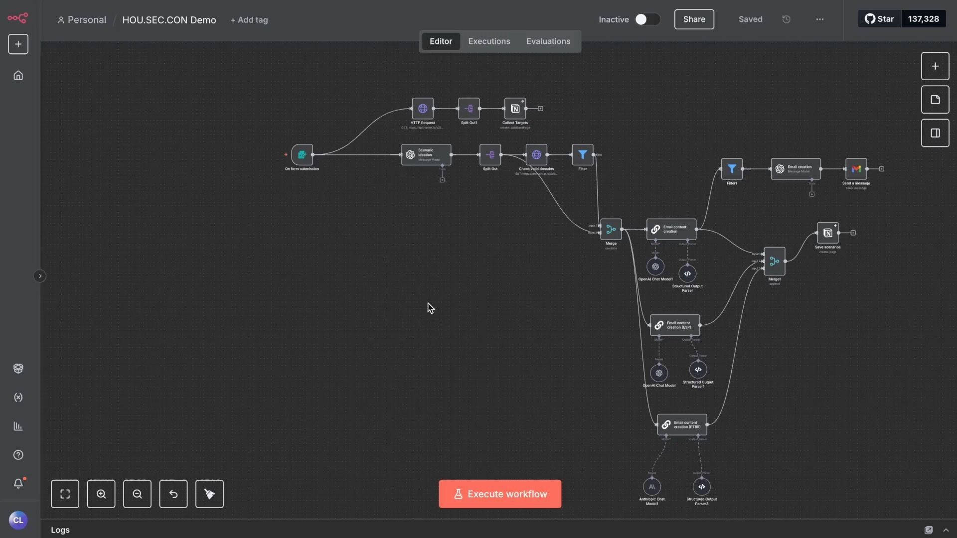Open the Help question mark icon
The width and height of the screenshot is (957, 538).
(x=18, y=455)
